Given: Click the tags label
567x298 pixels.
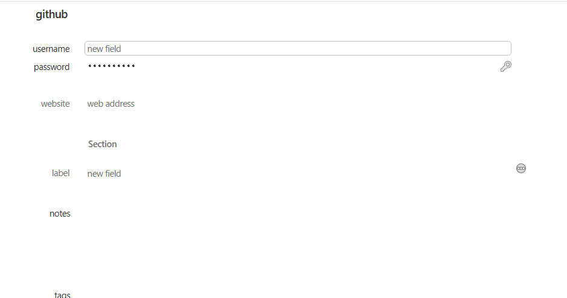Looking at the screenshot, I should [x=62, y=294].
